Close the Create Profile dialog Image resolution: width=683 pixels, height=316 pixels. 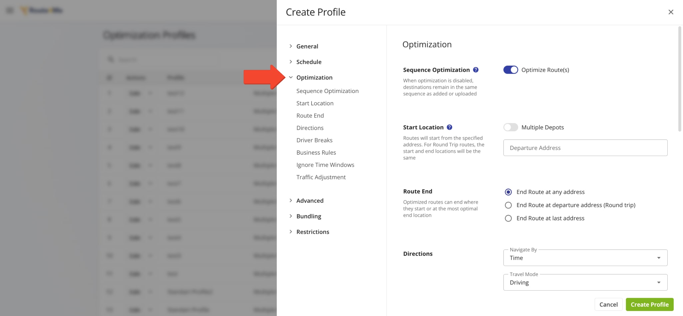coord(671,12)
